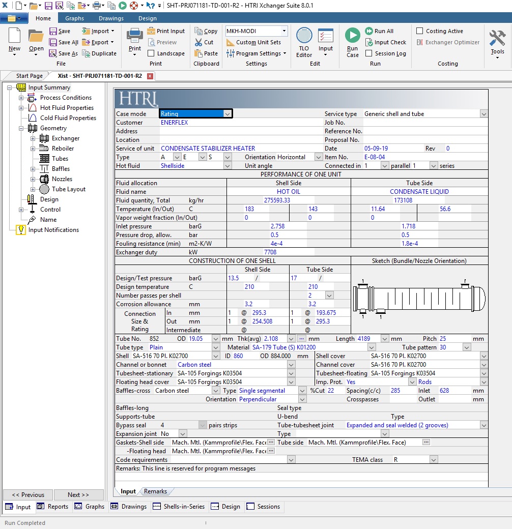Click the Customer ENERFLEX field
Screen dimensions: 512x529
coord(241,123)
